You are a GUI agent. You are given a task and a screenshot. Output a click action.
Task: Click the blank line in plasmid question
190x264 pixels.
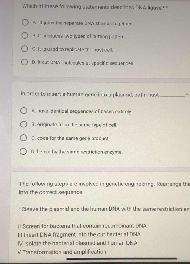click(172, 96)
